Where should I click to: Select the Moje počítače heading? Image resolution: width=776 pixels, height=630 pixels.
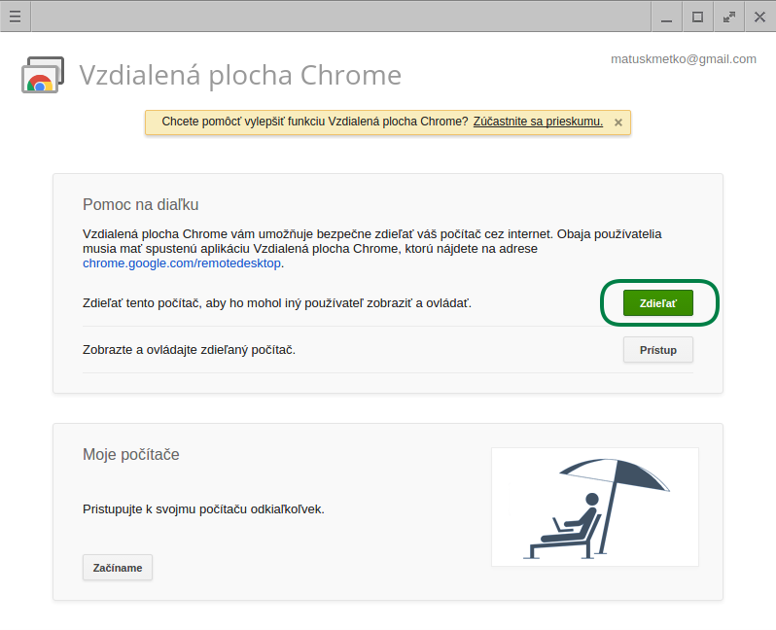click(131, 454)
